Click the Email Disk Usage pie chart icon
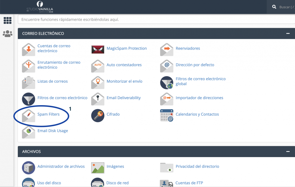 click(x=29, y=132)
